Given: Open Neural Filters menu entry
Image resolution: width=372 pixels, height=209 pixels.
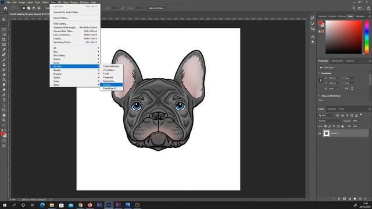Looking at the screenshot, I should click(75, 18).
